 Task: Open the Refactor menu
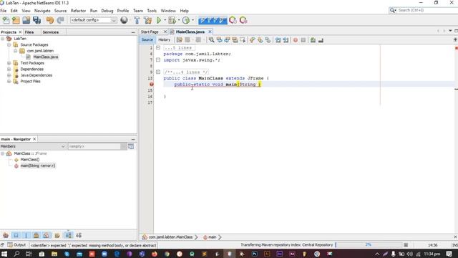coord(78,11)
